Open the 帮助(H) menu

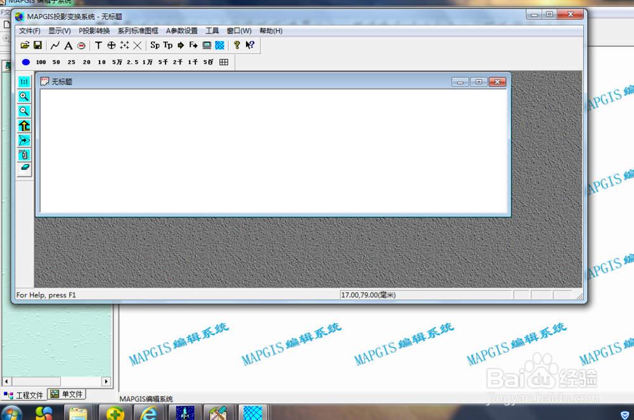click(x=271, y=30)
